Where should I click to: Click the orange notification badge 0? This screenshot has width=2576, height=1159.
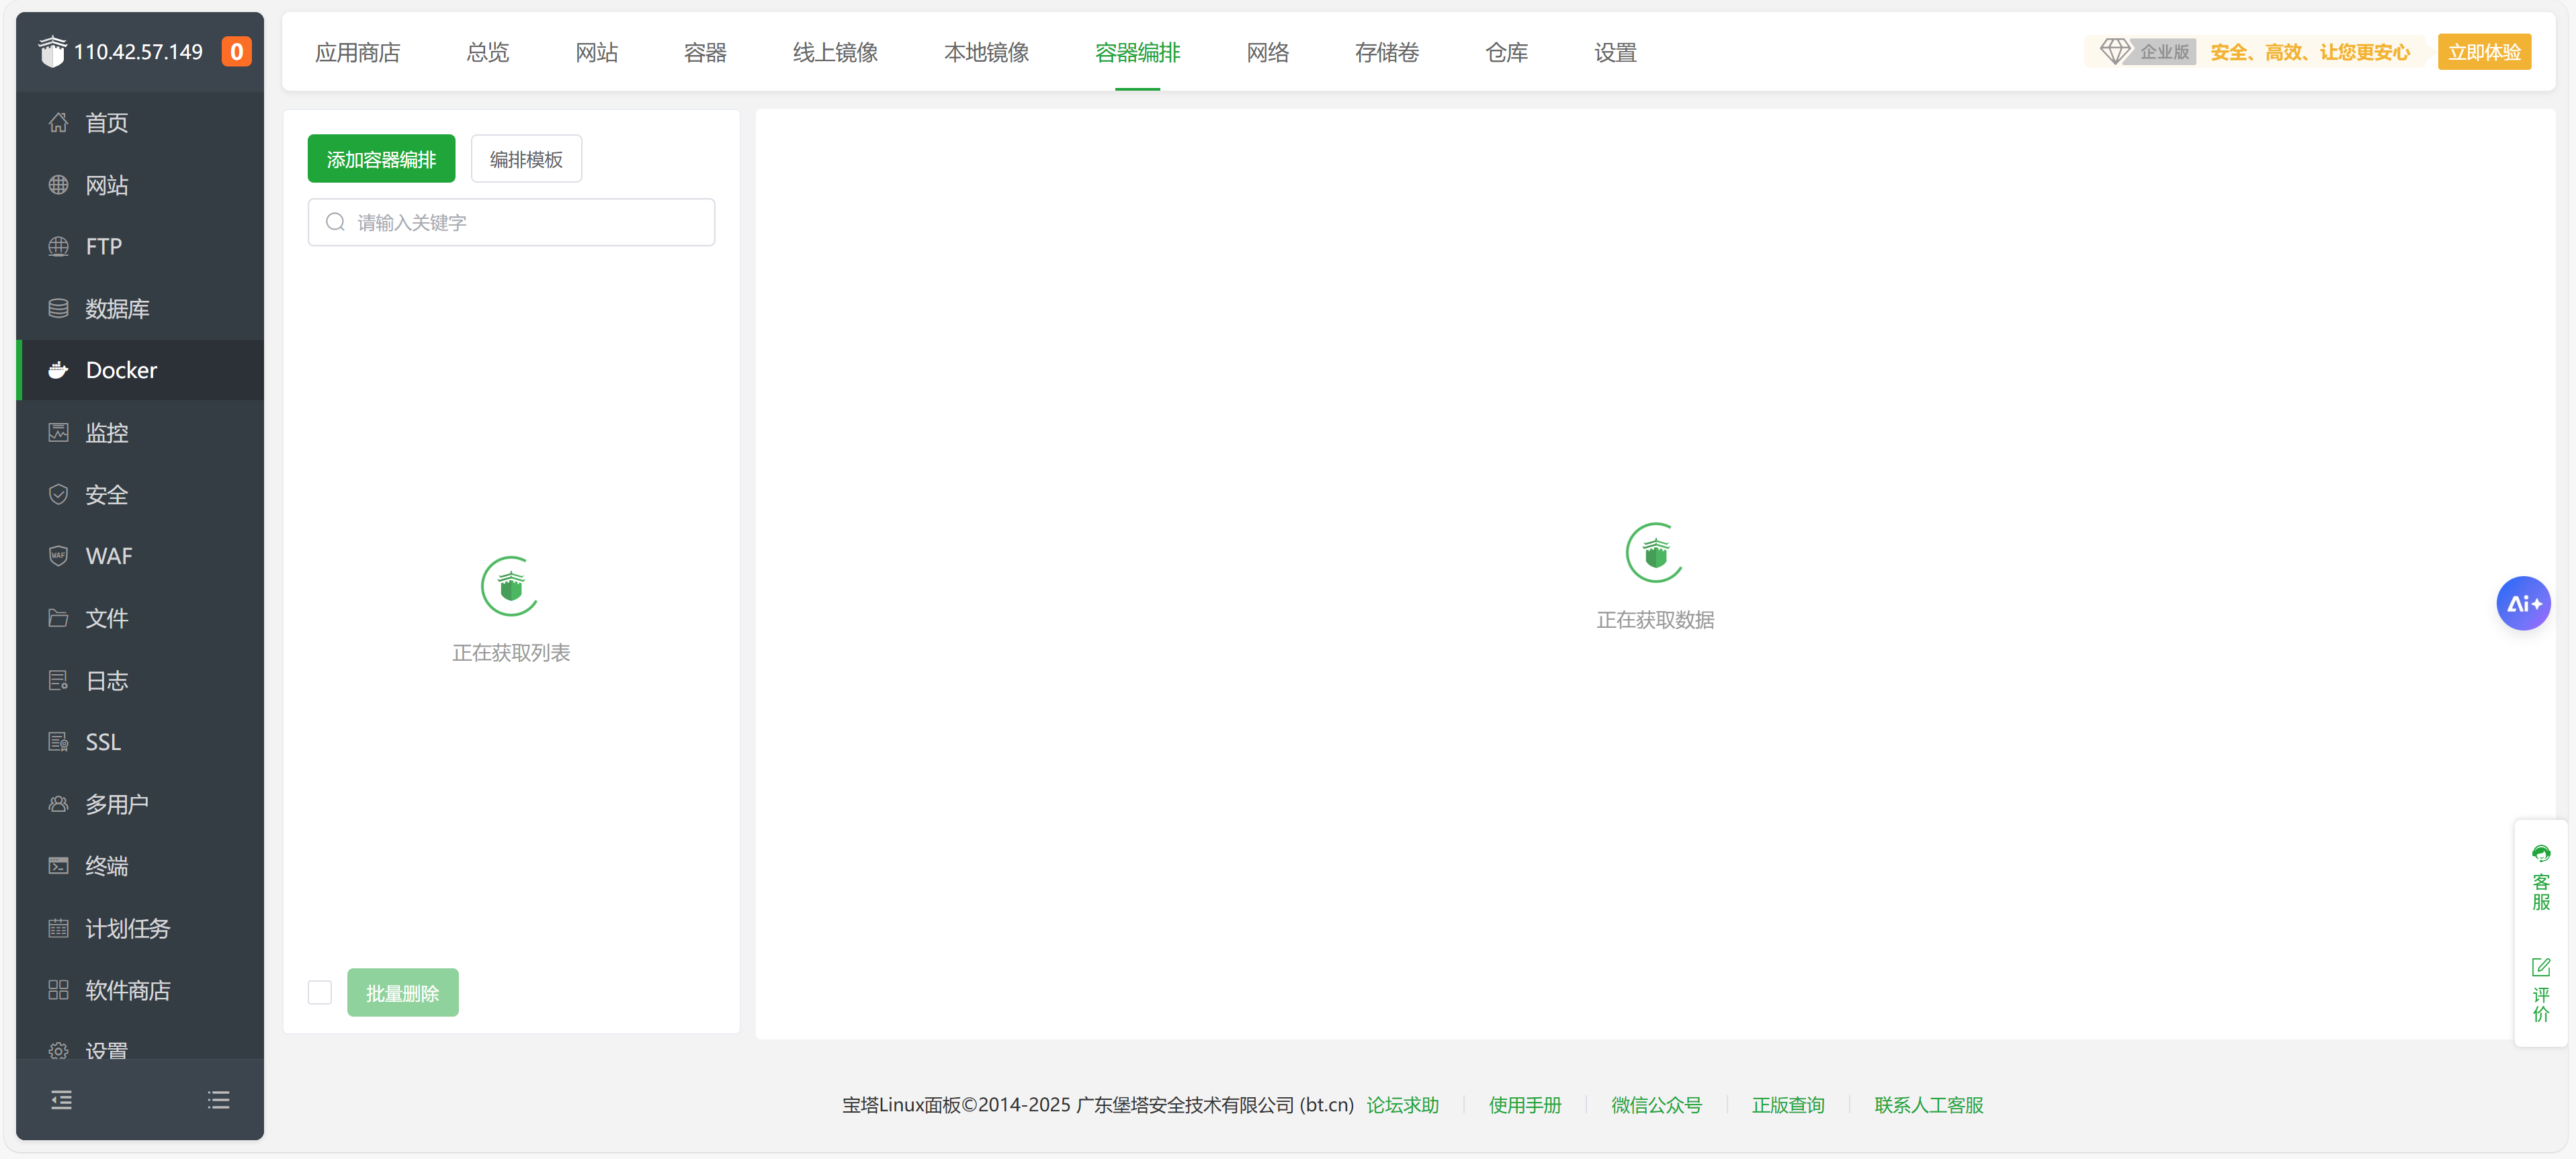point(236,51)
